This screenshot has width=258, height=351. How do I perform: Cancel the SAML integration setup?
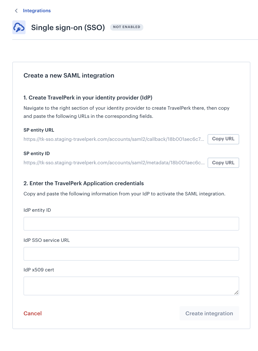pos(33,314)
